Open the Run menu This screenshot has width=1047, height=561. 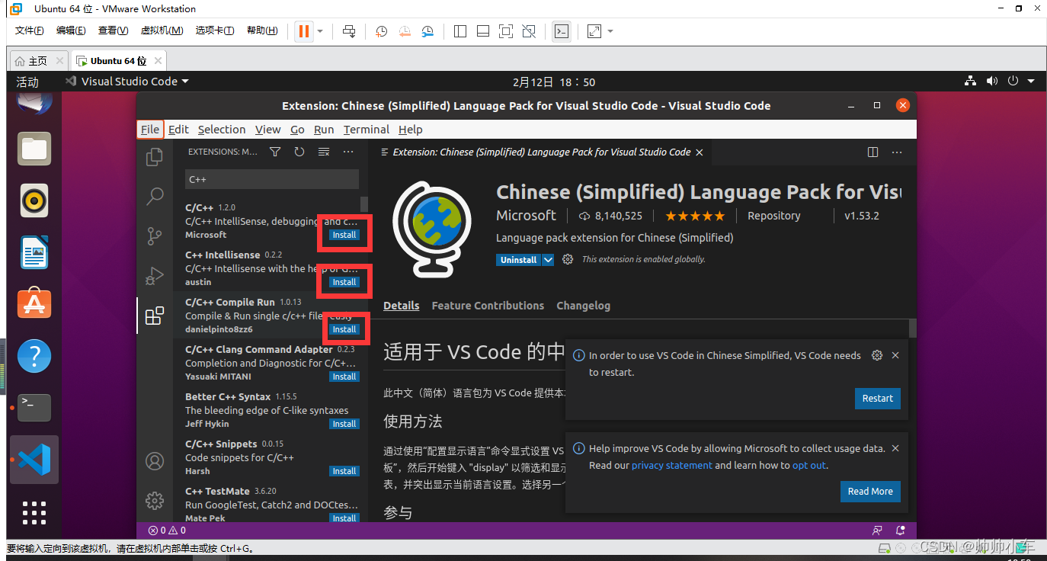pyautogui.click(x=324, y=130)
